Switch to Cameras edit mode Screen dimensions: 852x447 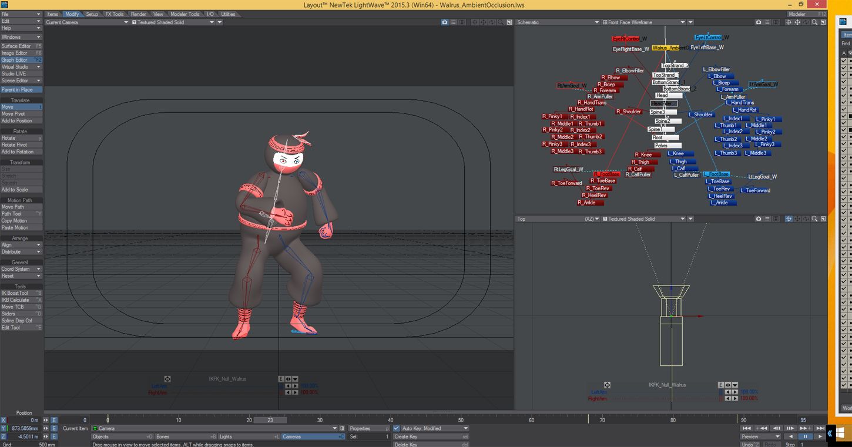313,436
